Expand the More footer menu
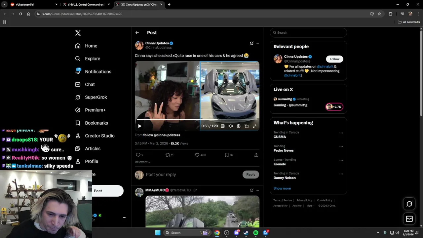This screenshot has width=423, height=238. coord(311,206)
